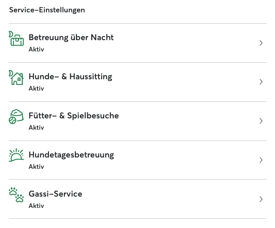Click Aktiv status under Fütter- & Spielbesuche
Screen dimensions: 275x228
point(36,128)
